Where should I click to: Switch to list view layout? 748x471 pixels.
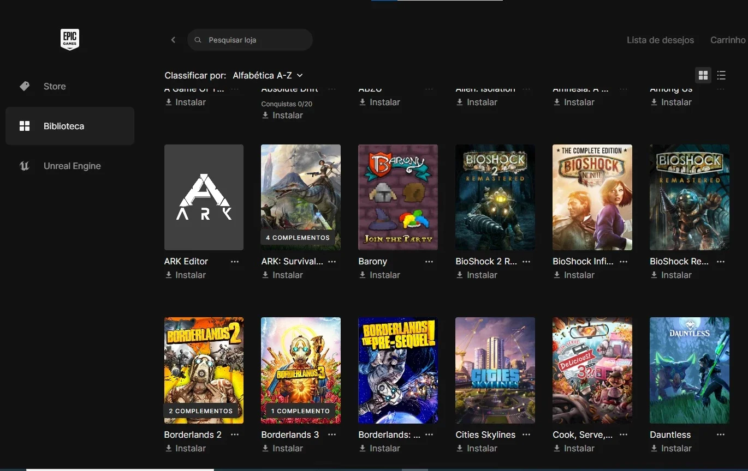721,75
